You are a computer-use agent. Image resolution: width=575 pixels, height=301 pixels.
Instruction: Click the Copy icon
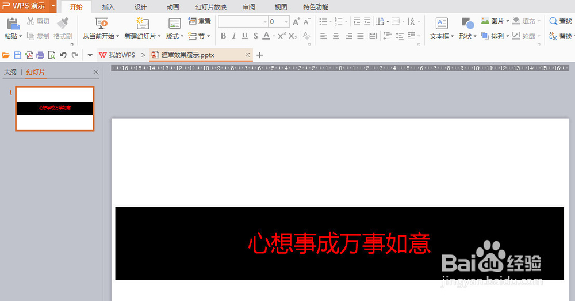click(x=31, y=36)
